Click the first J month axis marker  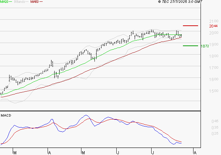[118, 153]
